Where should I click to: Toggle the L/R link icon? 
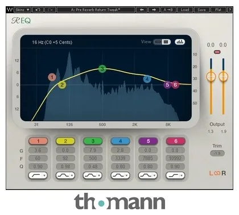tap(217, 173)
